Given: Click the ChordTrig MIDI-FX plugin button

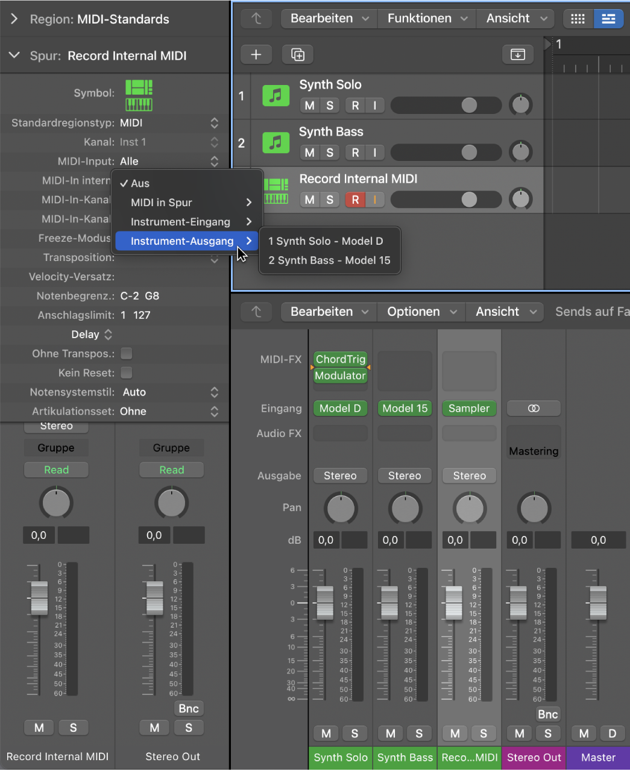Looking at the screenshot, I should [x=340, y=359].
